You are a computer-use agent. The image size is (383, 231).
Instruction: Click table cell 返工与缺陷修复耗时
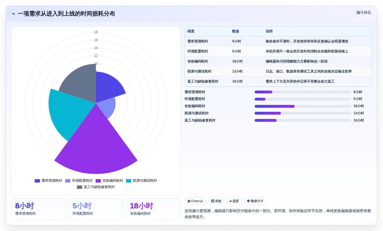(x=203, y=82)
